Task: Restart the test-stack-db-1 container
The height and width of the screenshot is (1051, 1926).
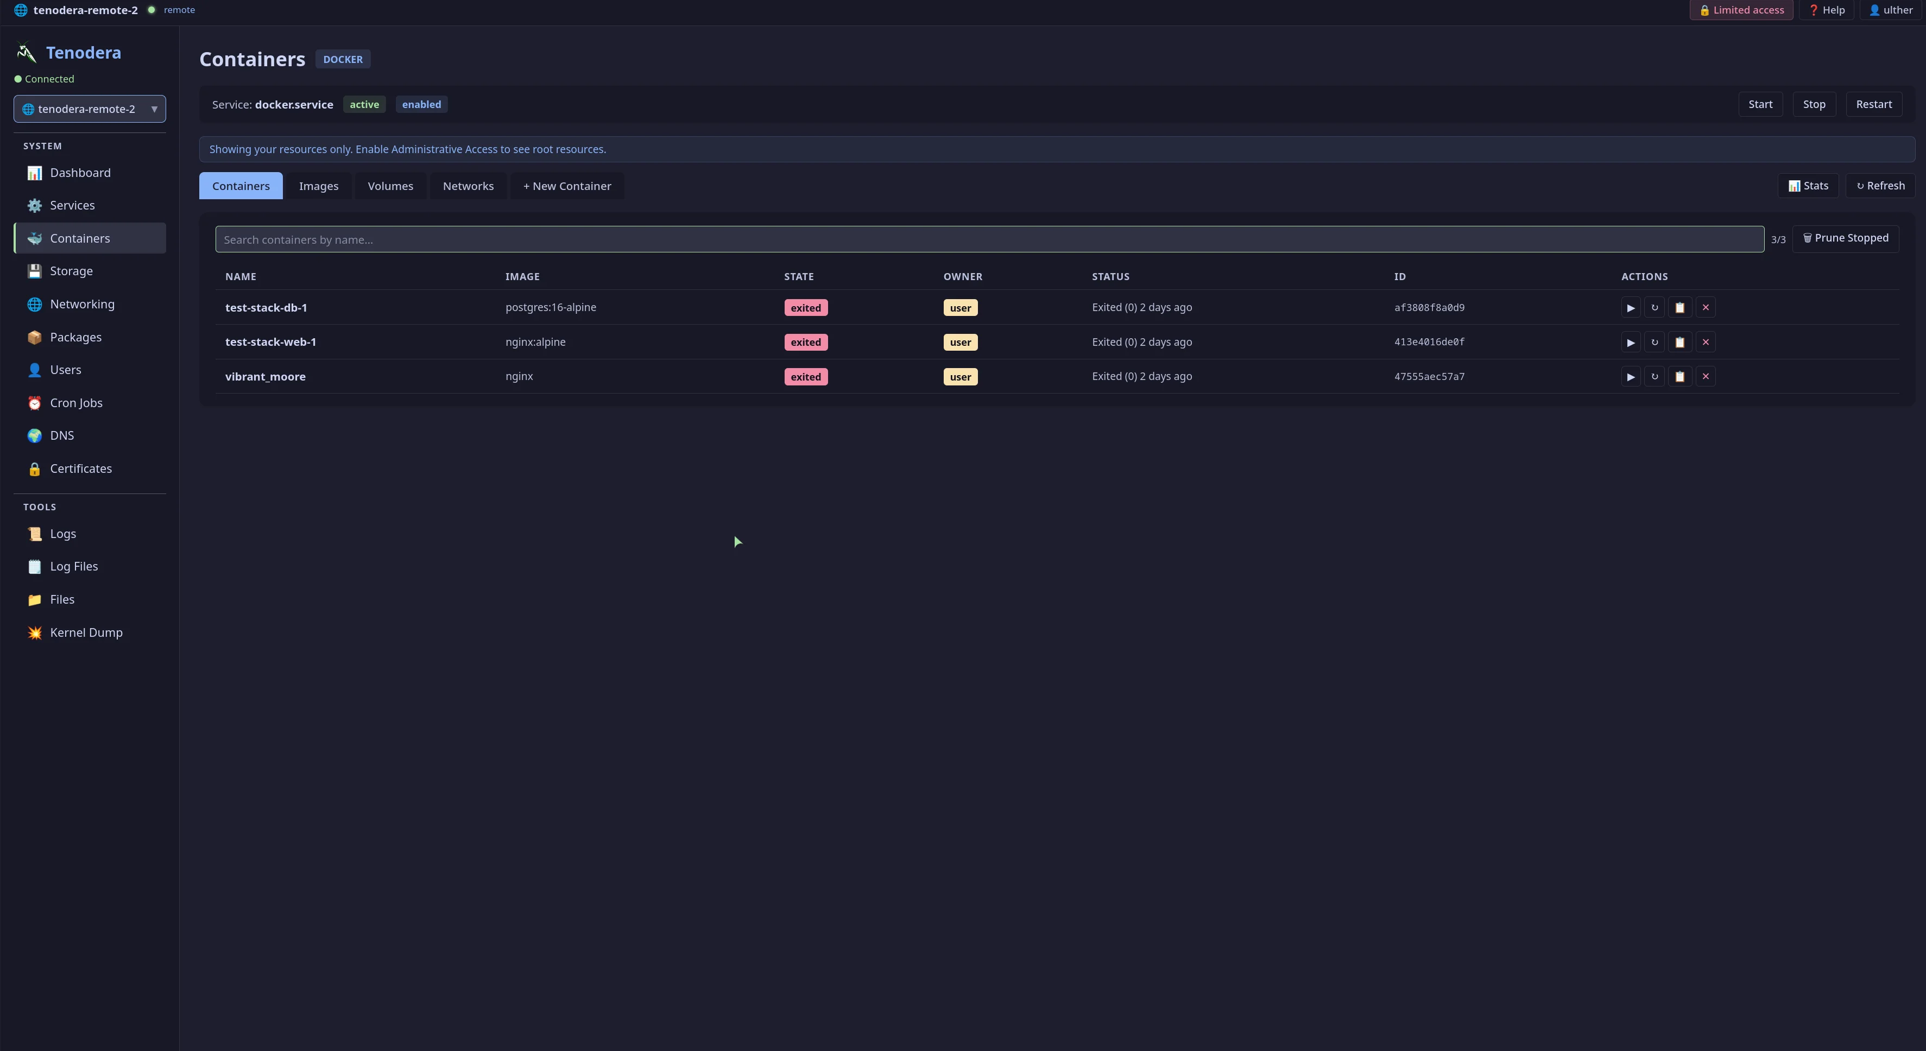Action: (1655, 307)
